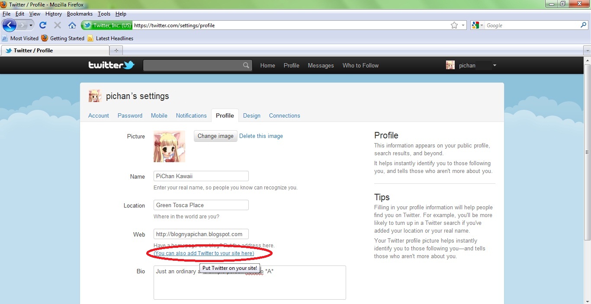Open the Latest Headlines feed bookmark
This screenshot has width=591, height=304.
pyautogui.click(x=110, y=38)
